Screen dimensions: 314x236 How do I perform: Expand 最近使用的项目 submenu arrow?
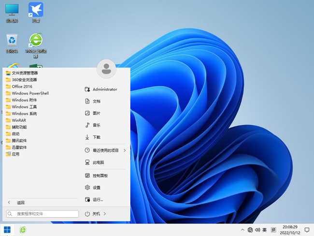click(x=125, y=150)
